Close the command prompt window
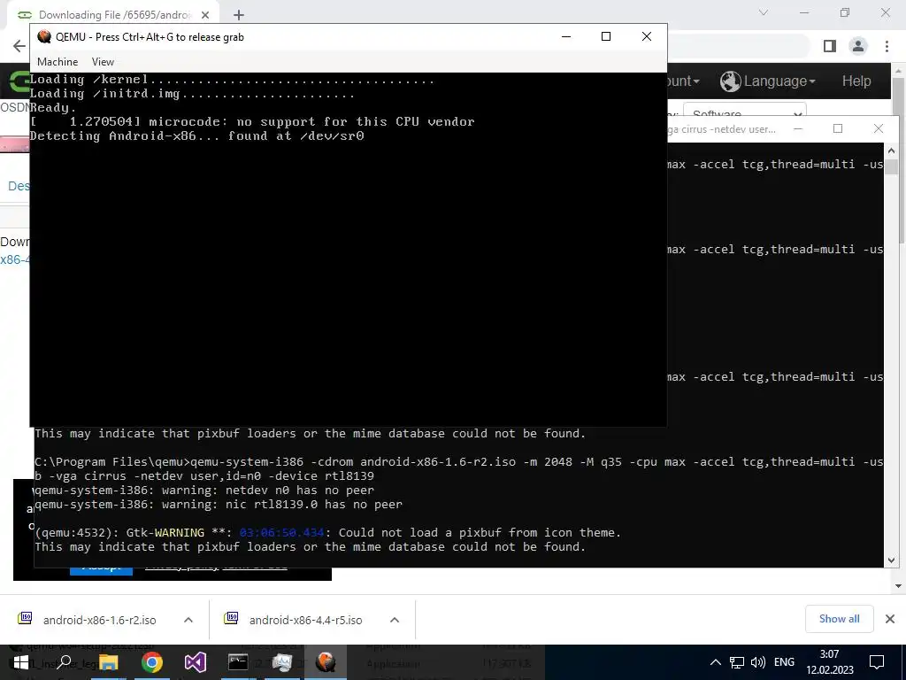 tap(879, 128)
